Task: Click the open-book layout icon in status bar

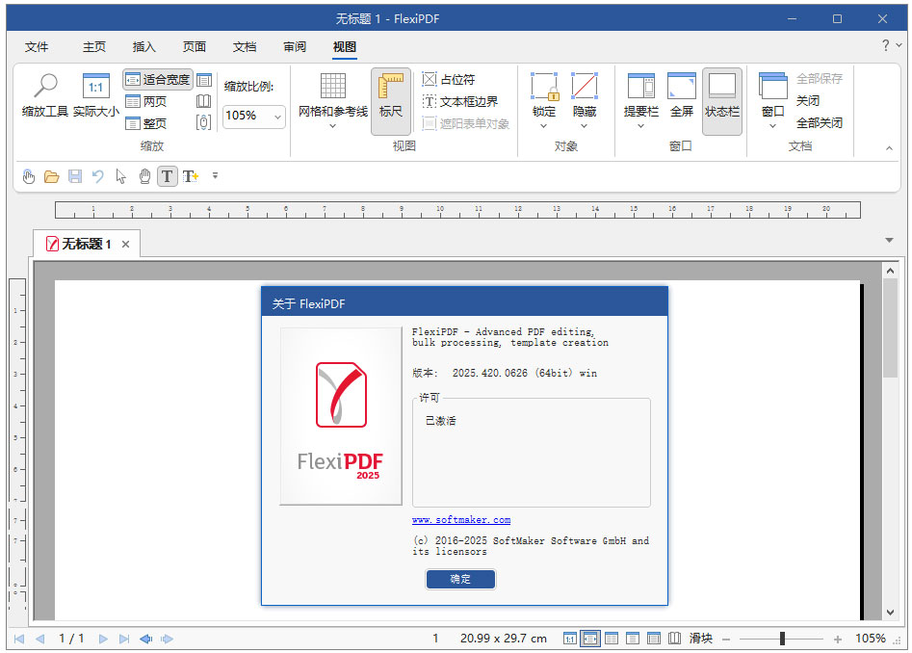Action: 675,639
